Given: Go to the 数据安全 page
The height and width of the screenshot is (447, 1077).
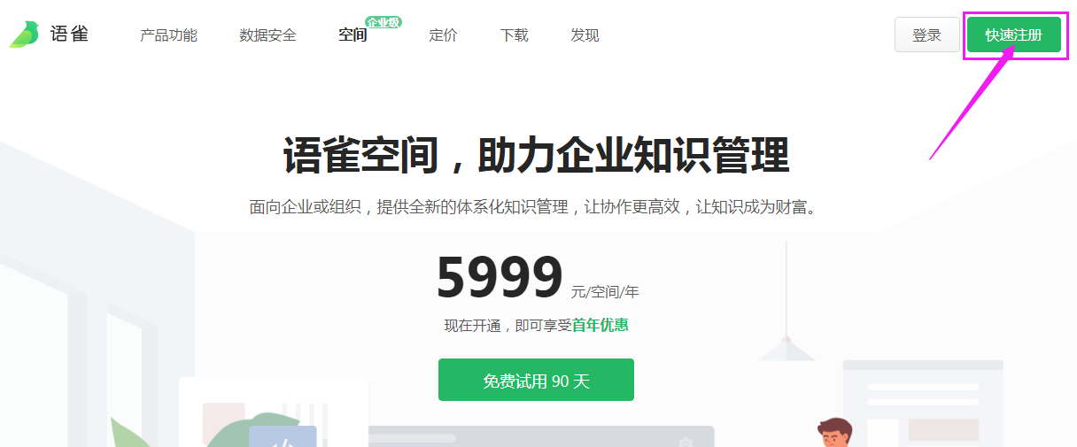Looking at the screenshot, I should pyautogui.click(x=267, y=35).
